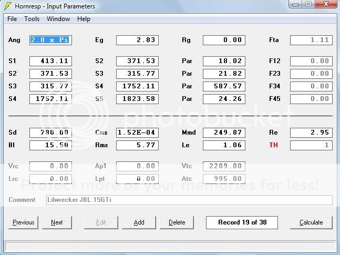
Task: Click the Eg field with 2.83
Action: (x=137, y=40)
